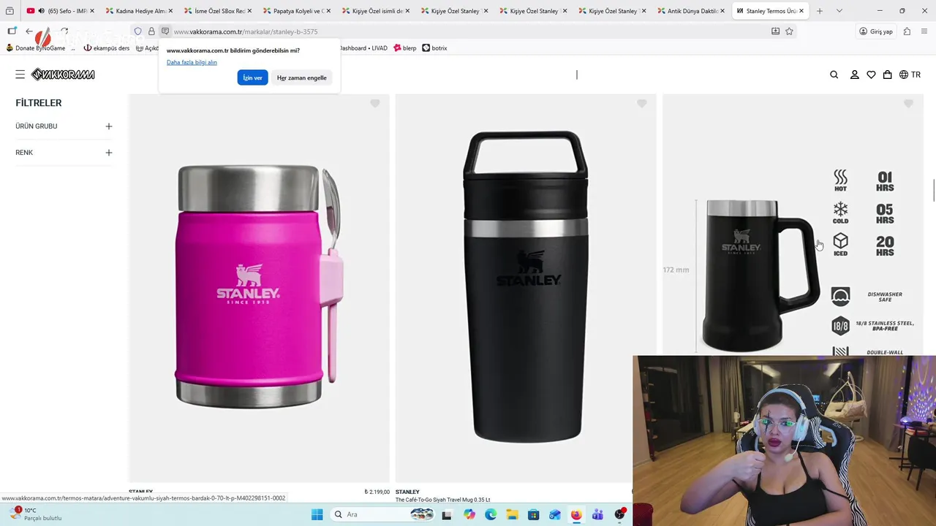Open the user account icon
Screen dimensions: 936x526
click(854, 75)
